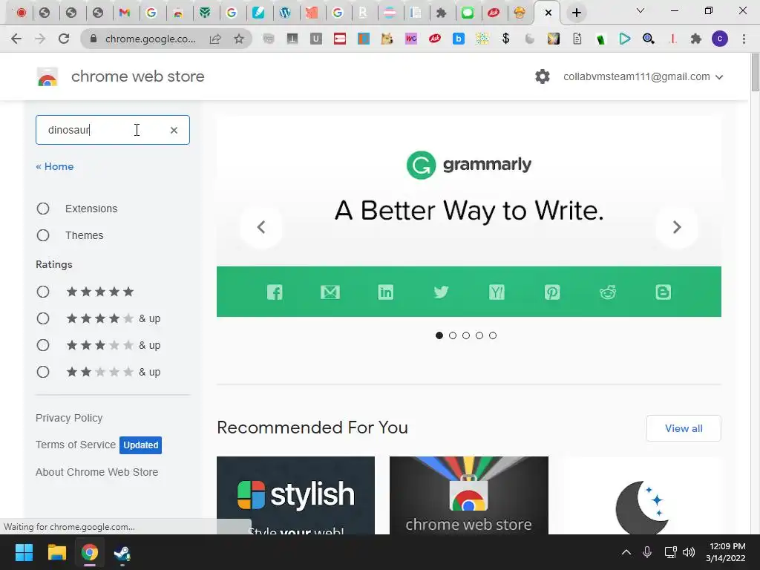Viewport: 760px width, 570px height.
Task: Click the LinkedIn icon in Grammarly banner
Action: (x=386, y=292)
